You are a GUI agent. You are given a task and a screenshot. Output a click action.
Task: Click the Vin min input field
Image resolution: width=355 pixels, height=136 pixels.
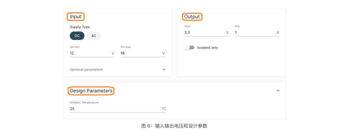pos(89,53)
